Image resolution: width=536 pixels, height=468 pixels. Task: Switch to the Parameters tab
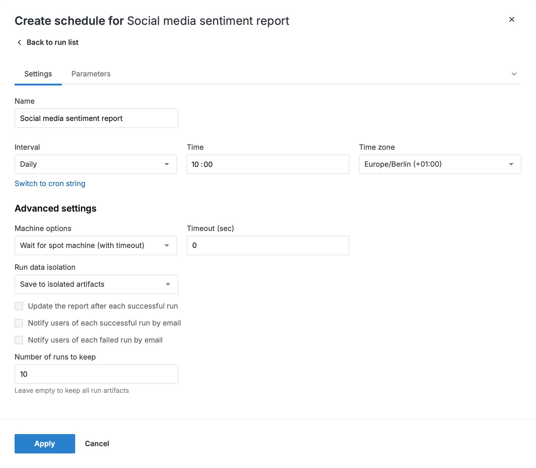(91, 74)
